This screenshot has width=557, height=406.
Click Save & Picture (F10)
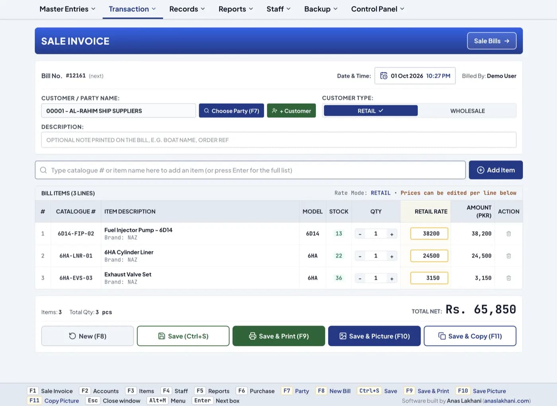coord(374,336)
